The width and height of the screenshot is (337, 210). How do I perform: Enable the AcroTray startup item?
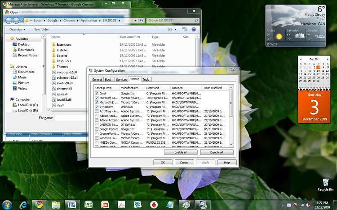pos(97,111)
